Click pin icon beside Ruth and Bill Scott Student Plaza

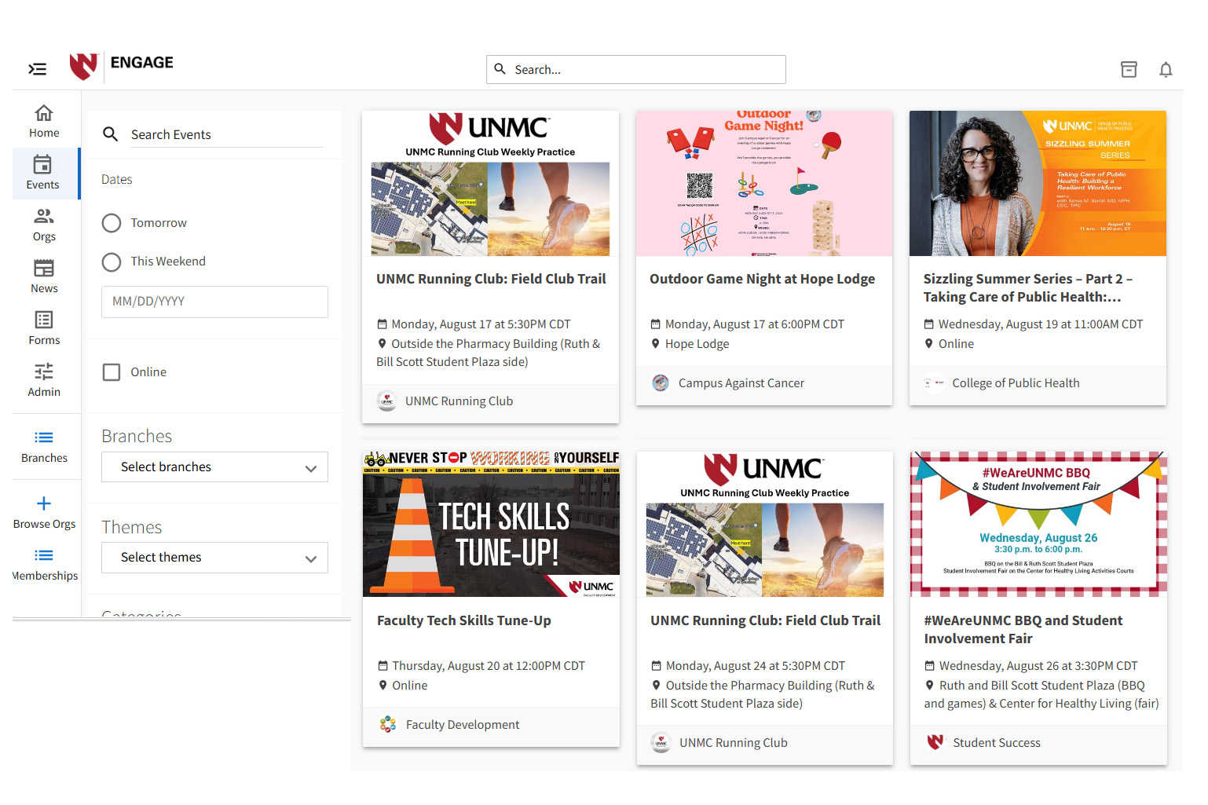[x=930, y=686]
